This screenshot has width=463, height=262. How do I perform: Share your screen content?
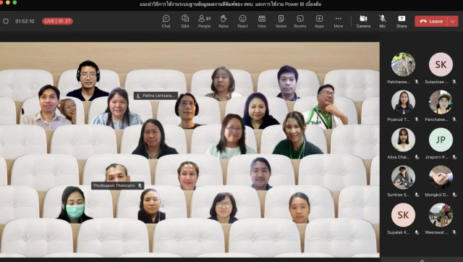point(402,21)
